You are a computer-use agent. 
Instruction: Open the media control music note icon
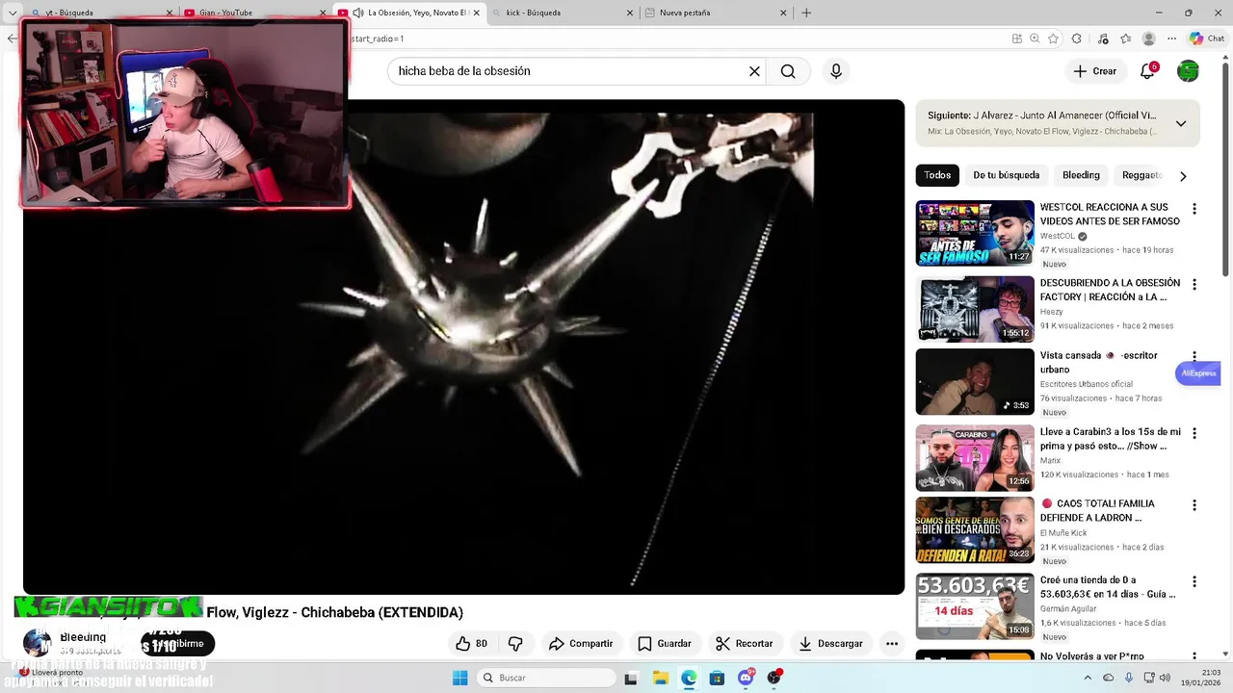(x=1103, y=38)
